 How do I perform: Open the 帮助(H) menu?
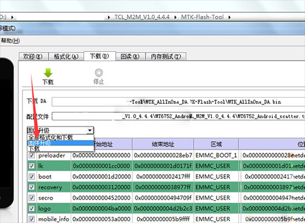click(10, 41)
